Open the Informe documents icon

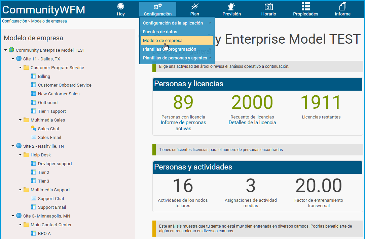click(343, 6)
